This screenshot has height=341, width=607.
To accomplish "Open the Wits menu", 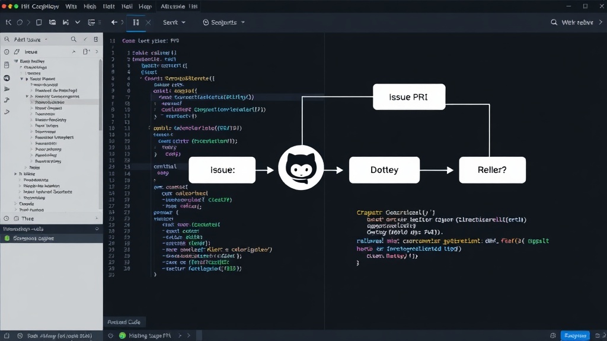I will pyautogui.click(x=71, y=6).
